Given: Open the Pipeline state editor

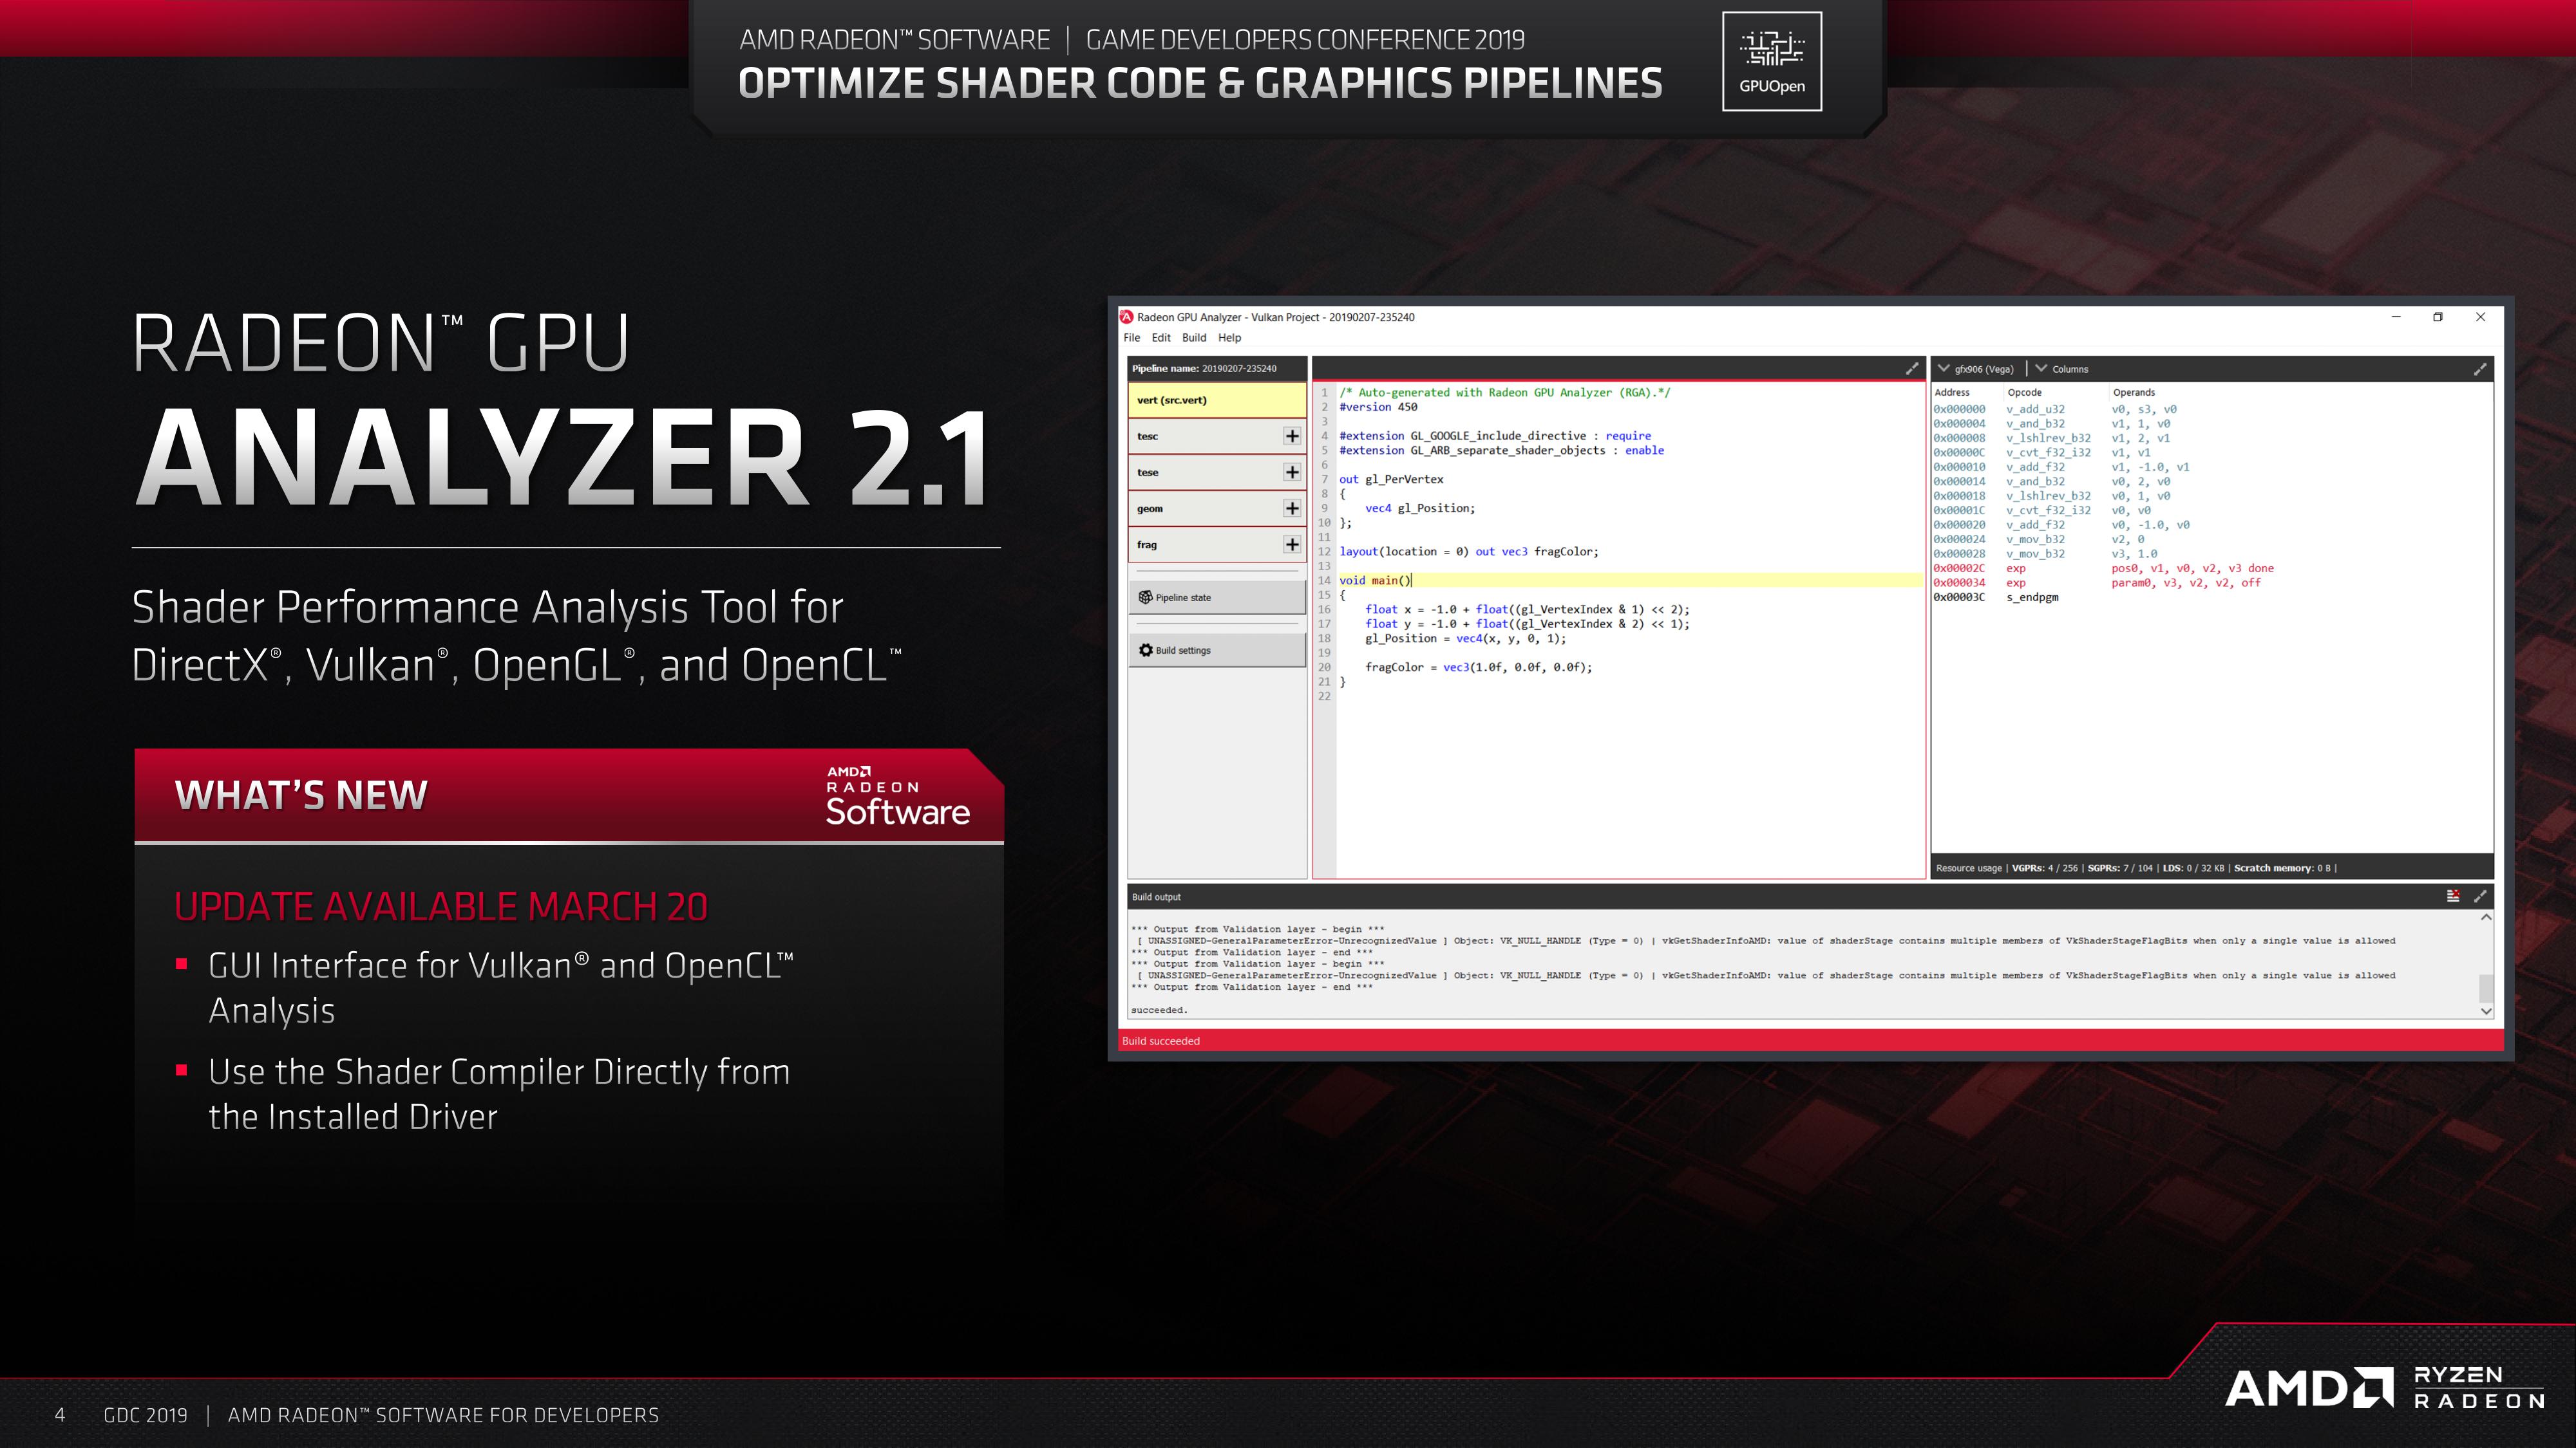Looking at the screenshot, I should (1217, 598).
